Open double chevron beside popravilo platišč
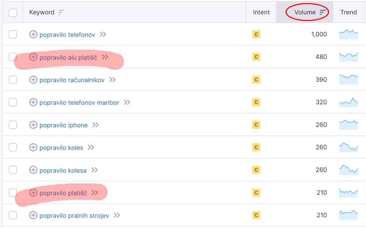Image resolution: width=366 pixels, height=228 pixels. 95,193
